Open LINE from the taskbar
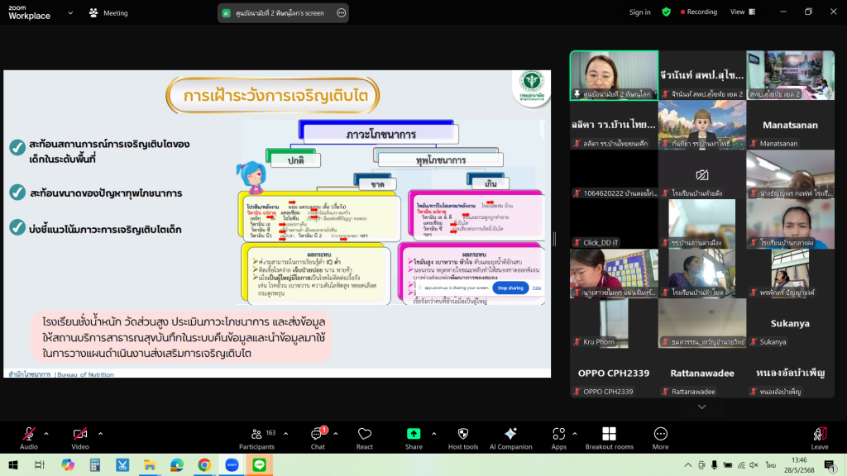Screen dimensions: 847x476 pos(259,464)
